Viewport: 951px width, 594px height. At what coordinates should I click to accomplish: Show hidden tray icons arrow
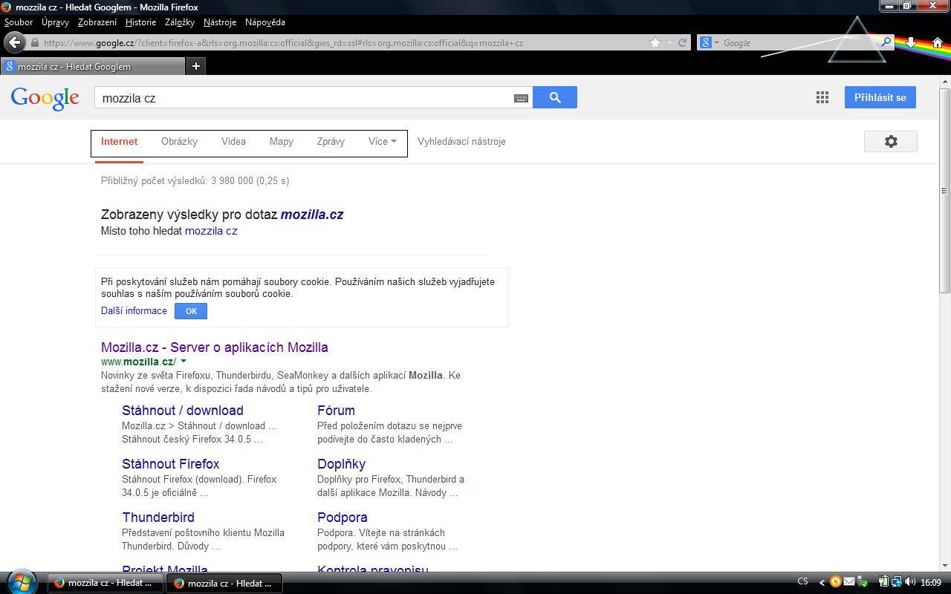[822, 582]
